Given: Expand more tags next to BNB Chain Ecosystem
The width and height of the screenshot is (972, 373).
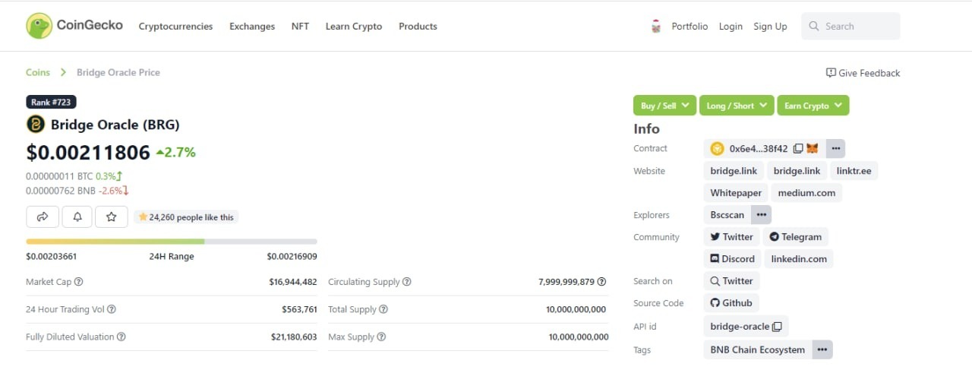Looking at the screenshot, I should (x=822, y=350).
